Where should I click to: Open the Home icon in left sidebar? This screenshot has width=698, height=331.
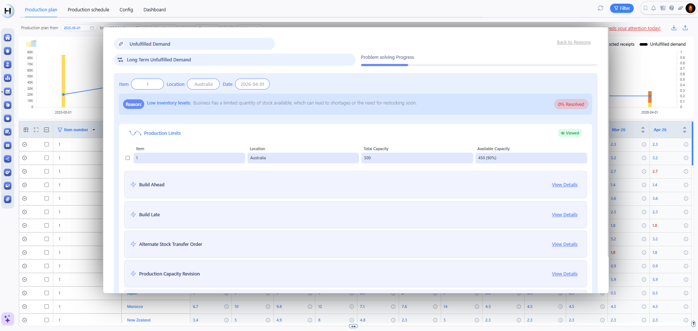pyautogui.click(x=8, y=38)
